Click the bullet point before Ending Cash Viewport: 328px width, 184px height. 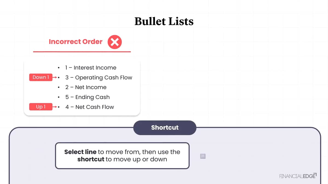(x=59, y=97)
